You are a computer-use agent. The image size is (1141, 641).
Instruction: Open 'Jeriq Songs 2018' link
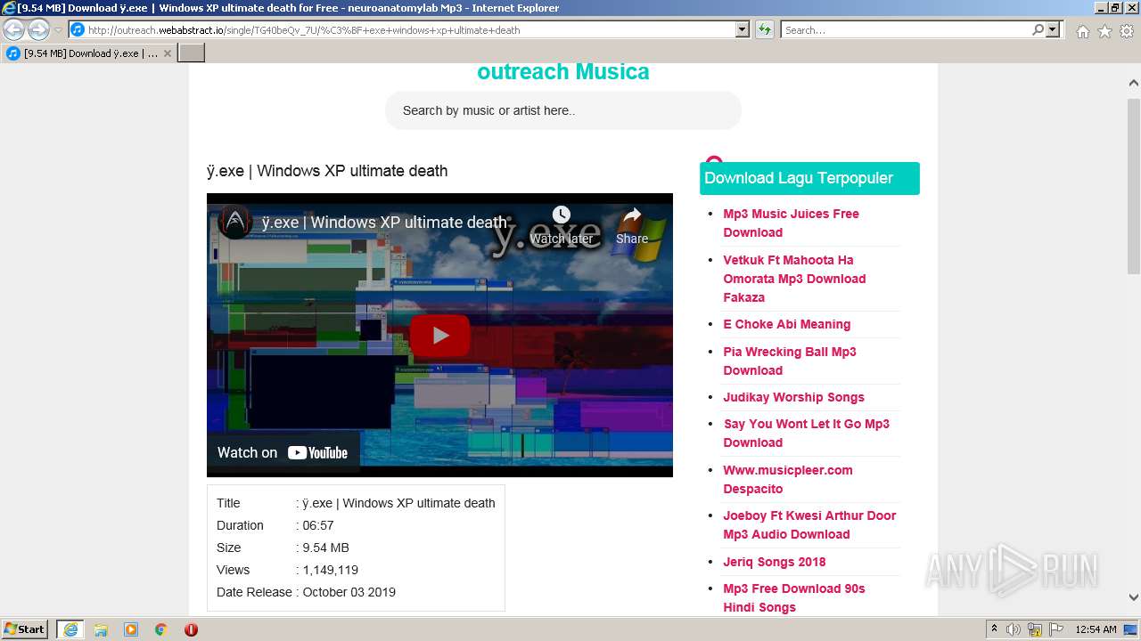click(774, 562)
